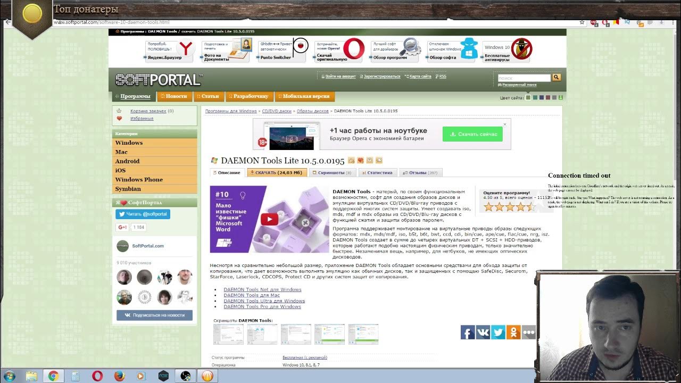Go to the Новости menu section
681x383 pixels.
(x=174, y=96)
